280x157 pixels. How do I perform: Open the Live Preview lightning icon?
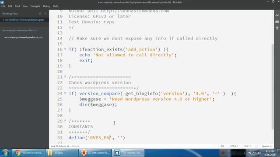[277, 15]
